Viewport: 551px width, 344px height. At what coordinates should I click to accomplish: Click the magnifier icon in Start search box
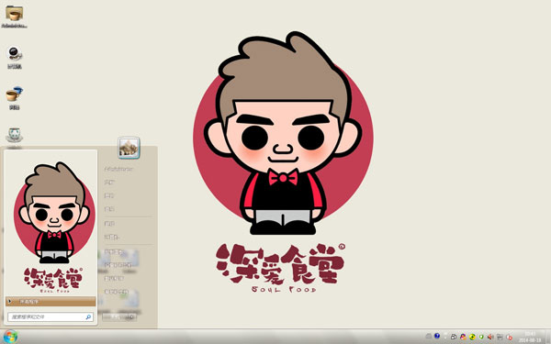pyautogui.click(x=88, y=317)
